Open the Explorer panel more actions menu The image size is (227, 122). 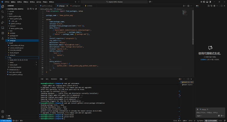36,6
